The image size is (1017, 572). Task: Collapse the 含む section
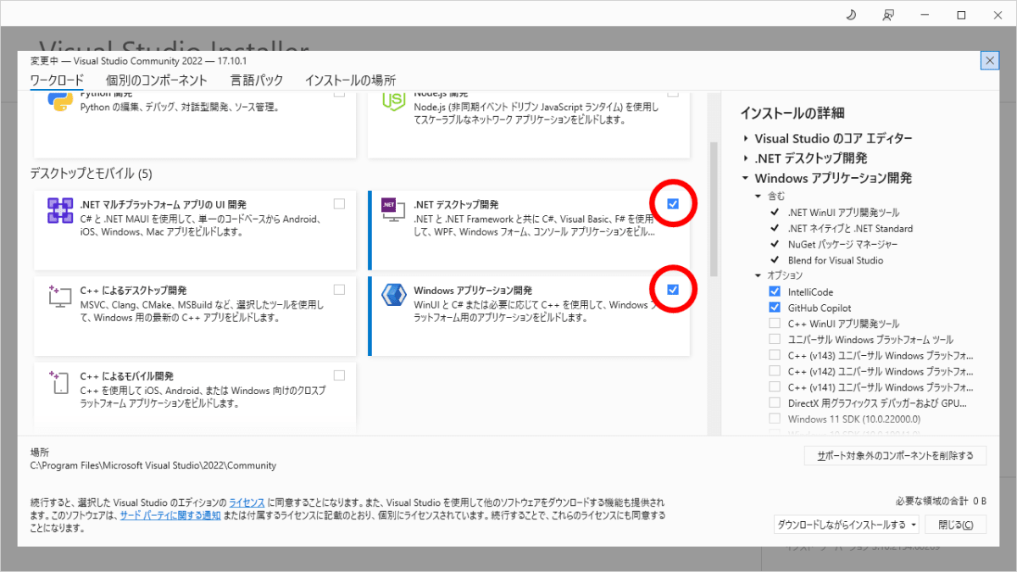coord(759,196)
